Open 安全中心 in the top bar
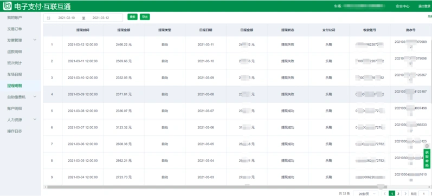 coord(403,6)
